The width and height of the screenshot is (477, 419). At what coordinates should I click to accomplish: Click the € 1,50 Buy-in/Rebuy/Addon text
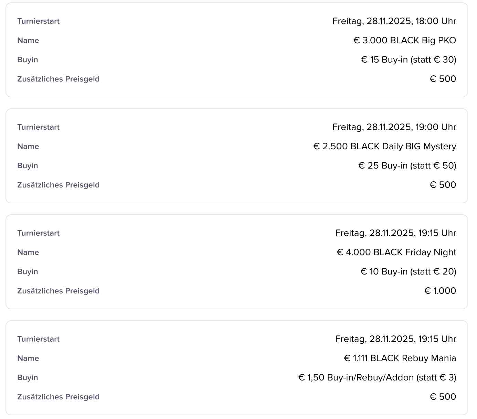377,378
